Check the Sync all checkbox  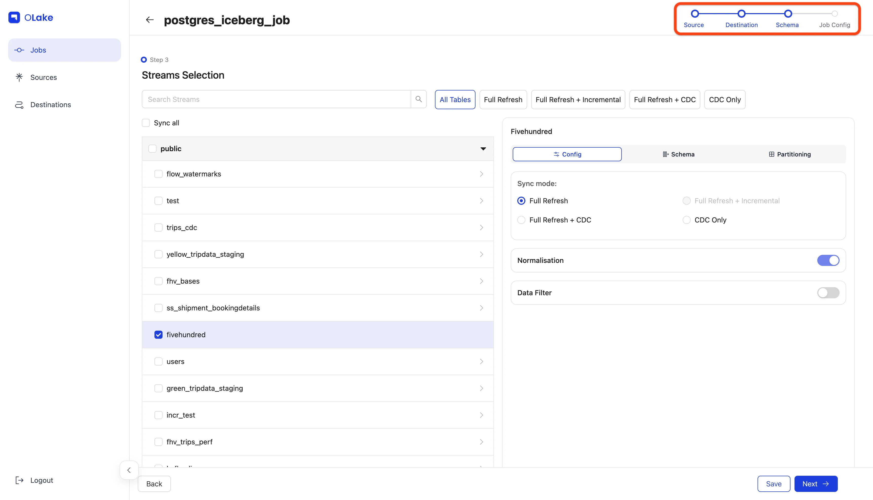pos(146,123)
